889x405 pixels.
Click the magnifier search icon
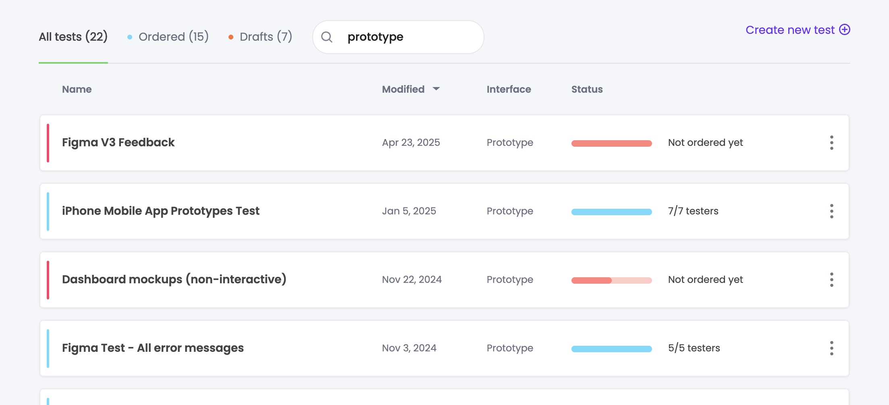pyautogui.click(x=327, y=37)
